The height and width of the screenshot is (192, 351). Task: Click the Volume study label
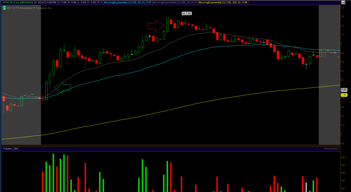(x=7, y=149)
